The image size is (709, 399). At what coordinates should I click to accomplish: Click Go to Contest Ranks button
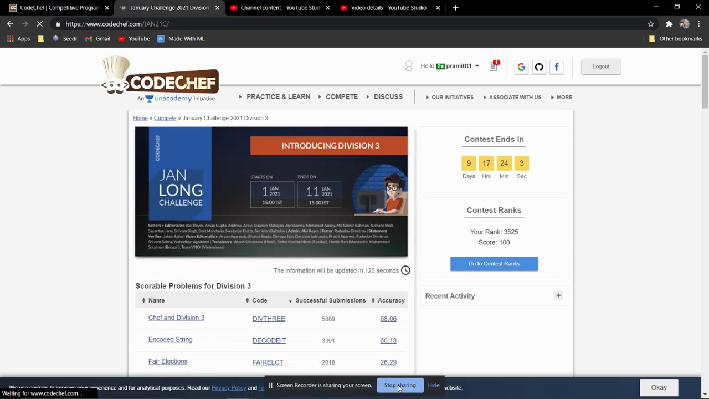tap(494, 264)
